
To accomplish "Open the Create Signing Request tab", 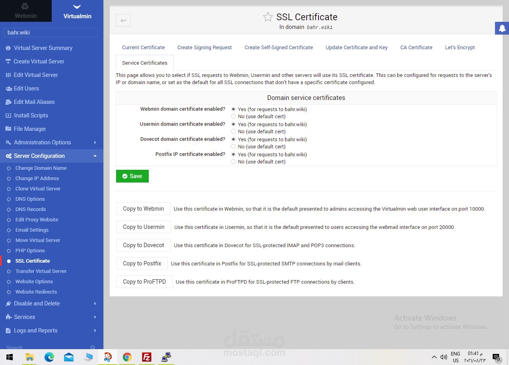I will pyautogui.click(x=204, y=47).
